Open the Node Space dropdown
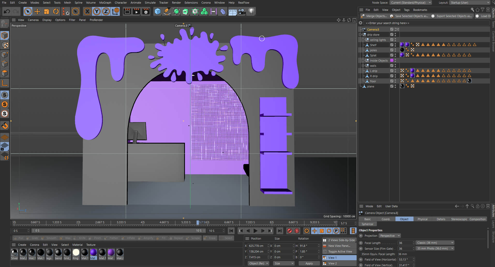495x267 pixels. click(410, 3)
